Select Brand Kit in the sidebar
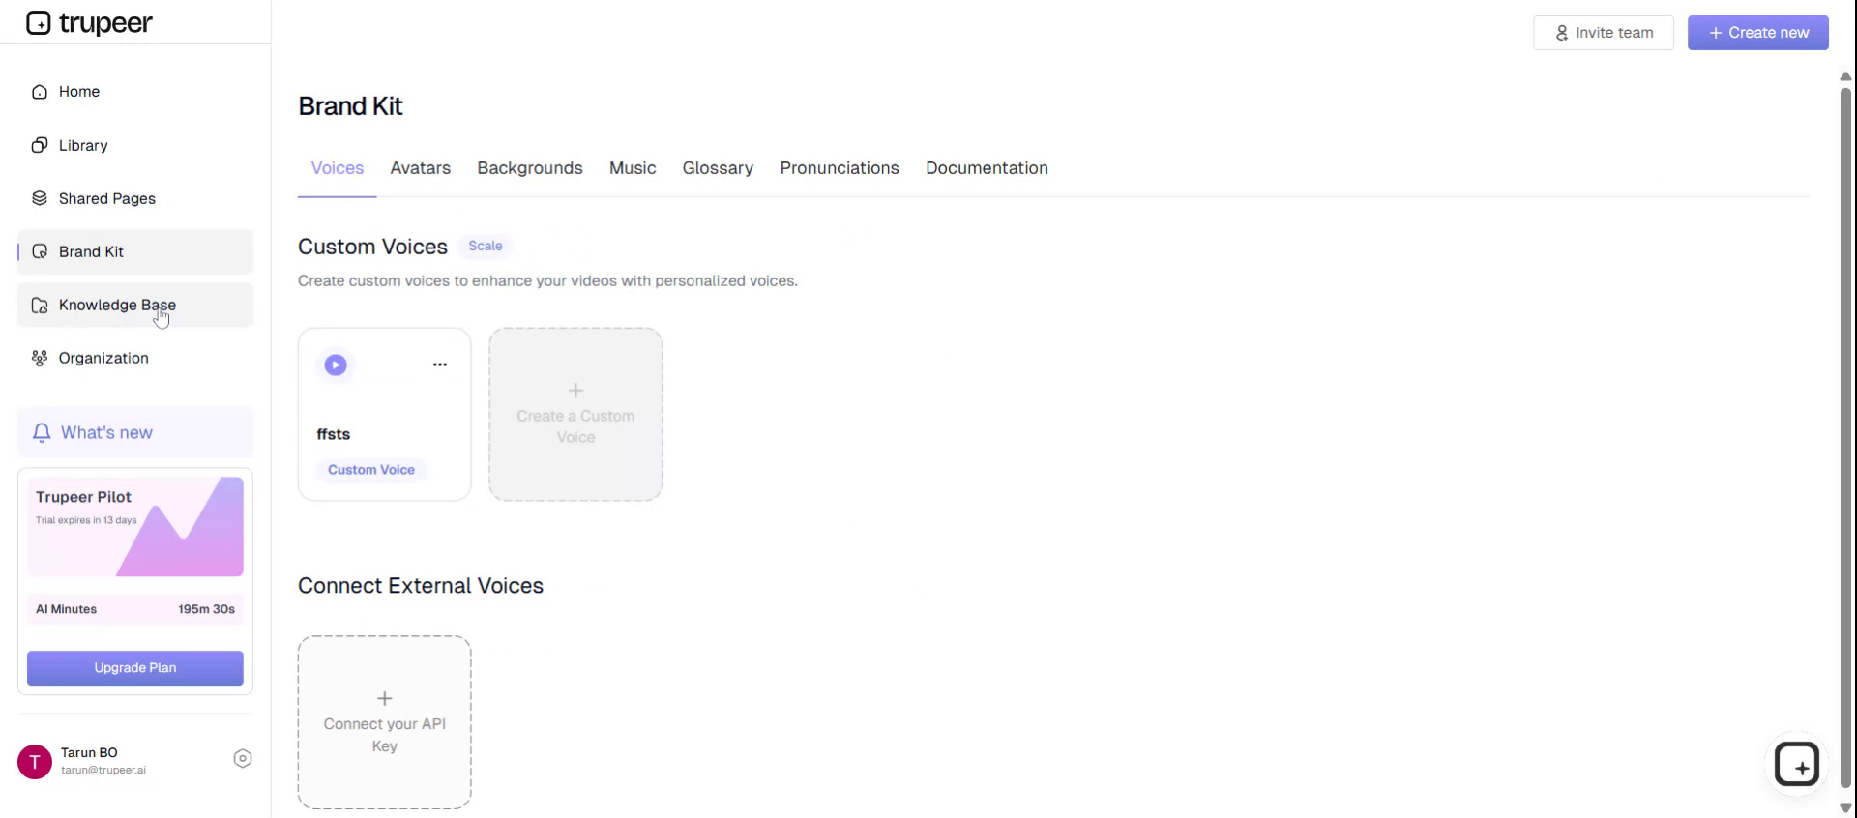This screenshot has width=1857, height=818. 135,251
